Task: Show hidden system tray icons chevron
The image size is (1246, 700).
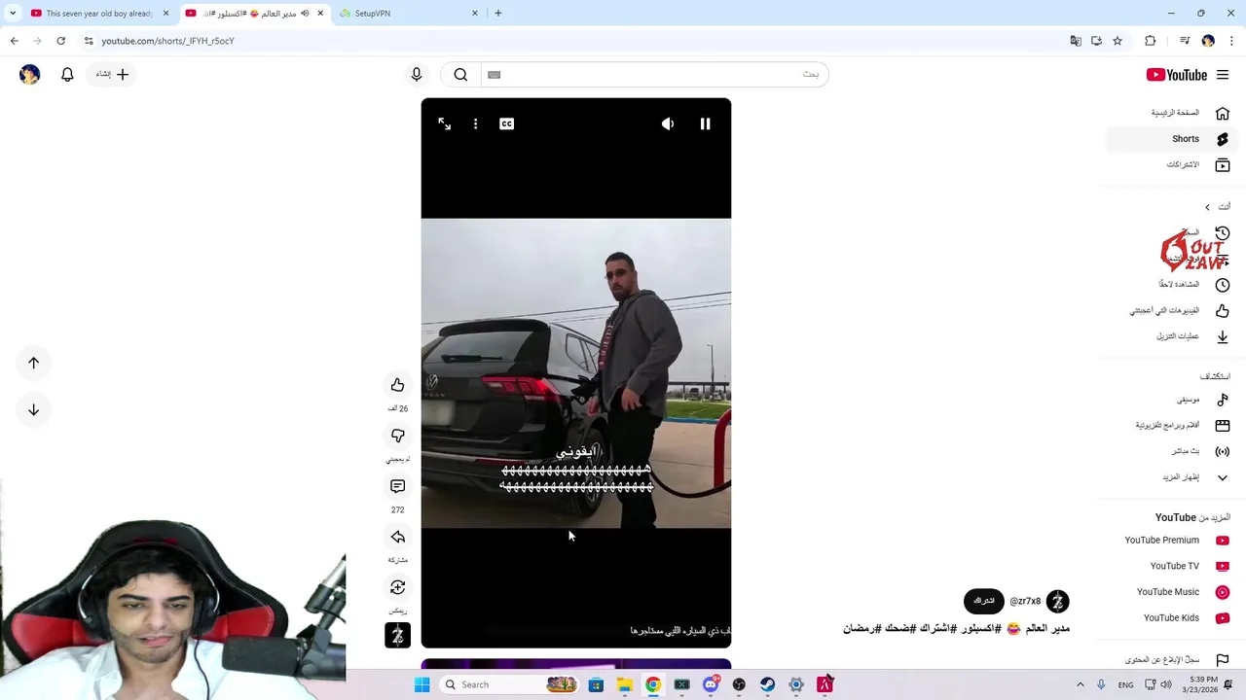Action: point(1080,684)
